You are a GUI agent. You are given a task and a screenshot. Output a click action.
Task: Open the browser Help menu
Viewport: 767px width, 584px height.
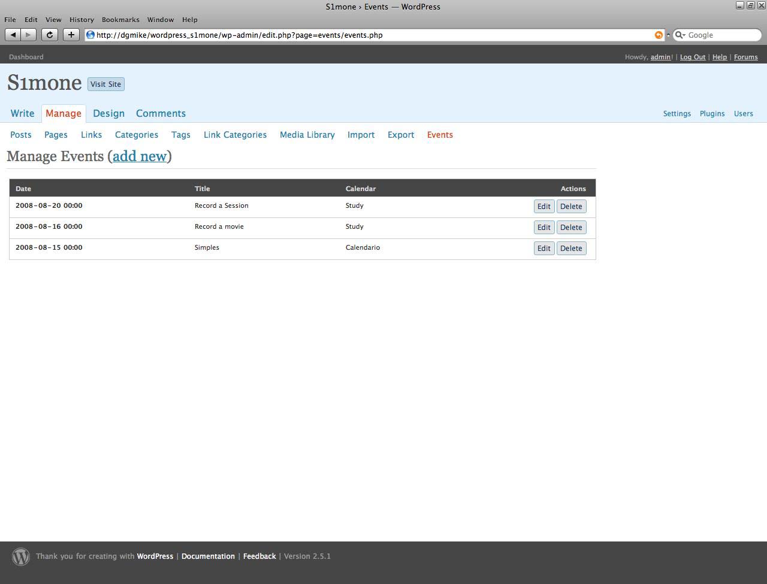189,20
